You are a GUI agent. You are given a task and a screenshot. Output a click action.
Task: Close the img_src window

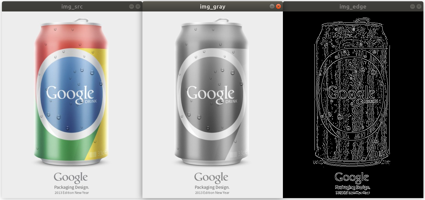click(x=138, y=6)
